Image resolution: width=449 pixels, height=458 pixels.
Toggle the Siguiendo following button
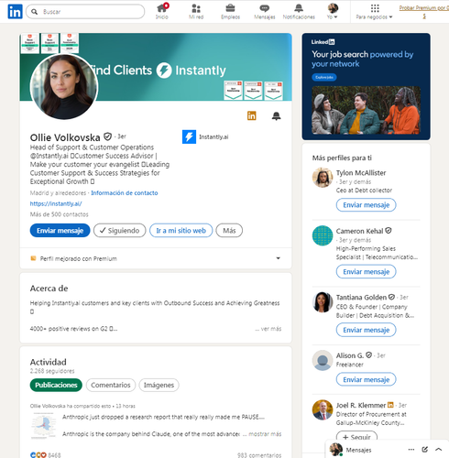[x=120, y=231]
